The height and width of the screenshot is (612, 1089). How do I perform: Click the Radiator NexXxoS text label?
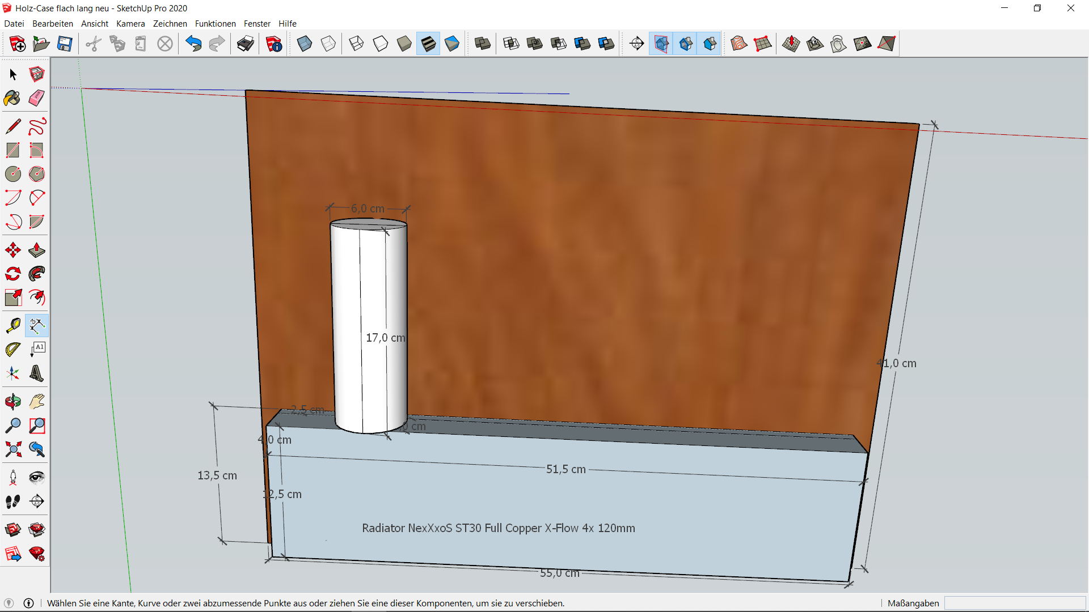[498, 528]
